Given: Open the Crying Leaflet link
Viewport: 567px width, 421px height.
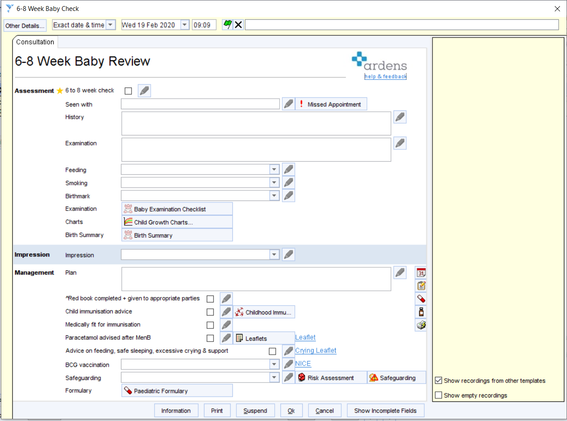Looking at the screenshot, I should coord(315,350).
